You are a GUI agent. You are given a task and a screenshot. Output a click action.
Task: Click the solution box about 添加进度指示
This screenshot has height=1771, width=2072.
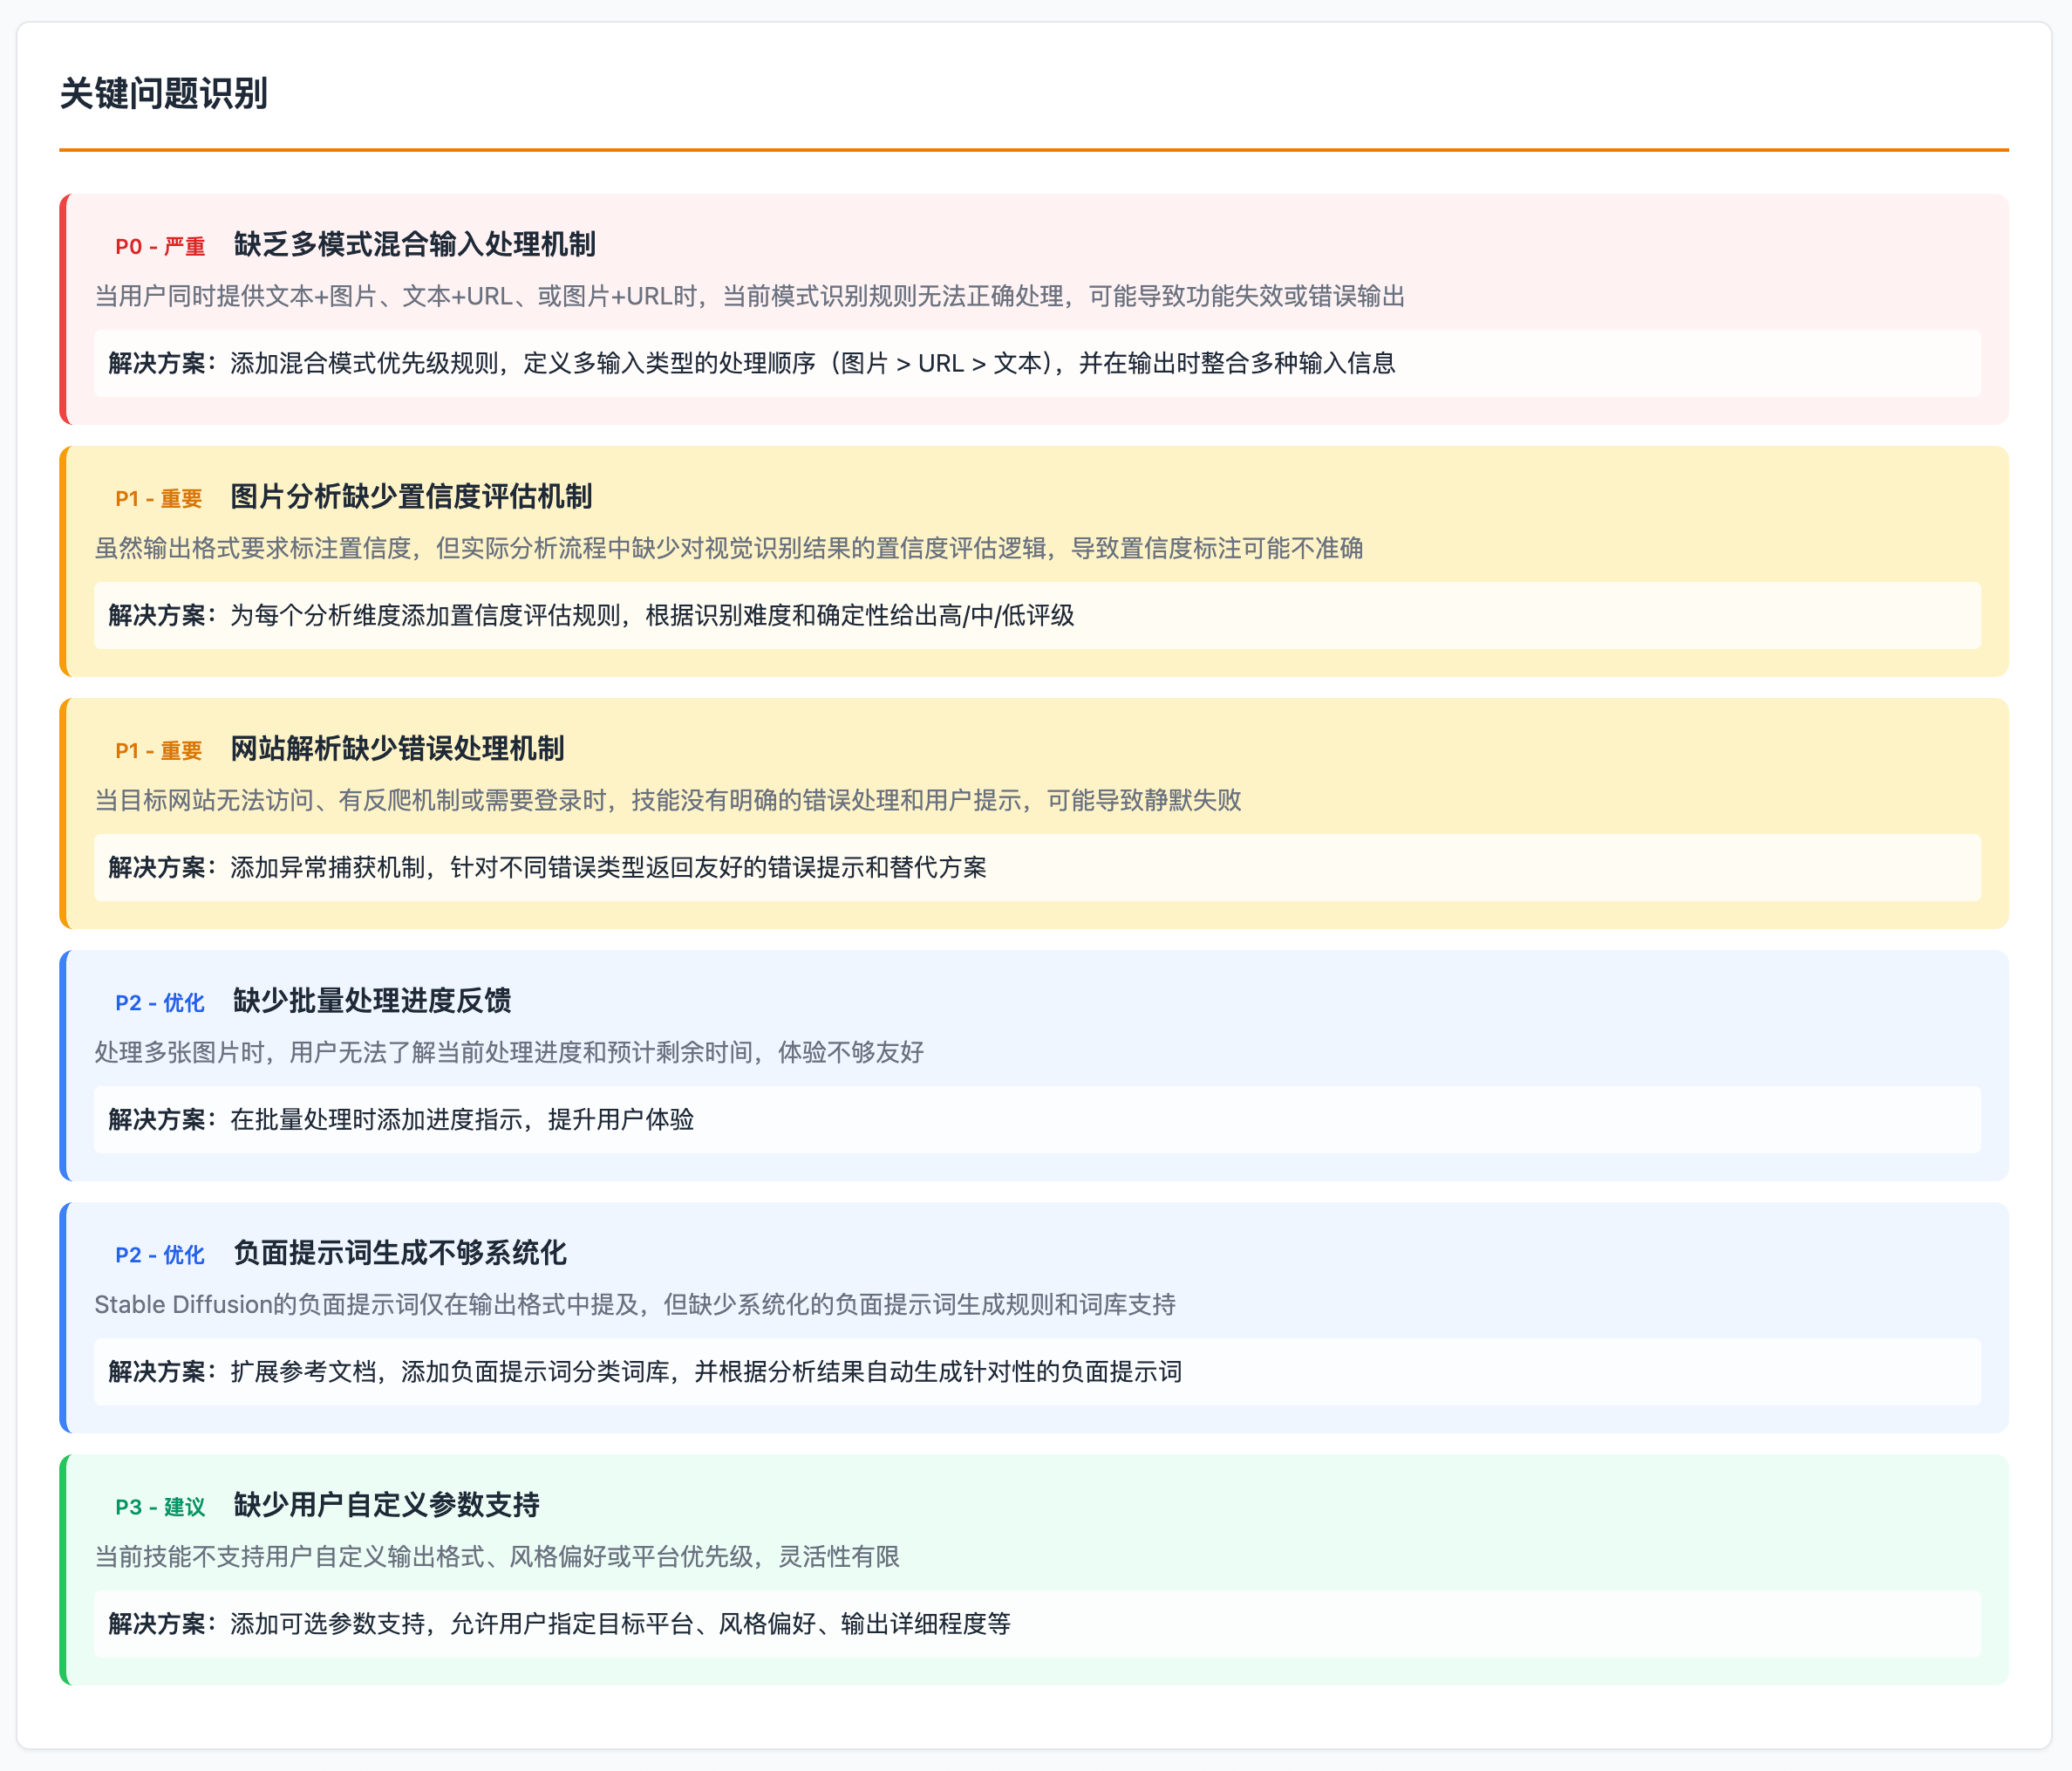[x=1037, y=1119]
